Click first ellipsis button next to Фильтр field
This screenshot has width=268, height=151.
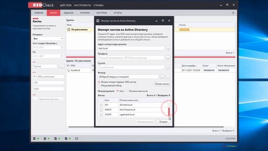[162, 77]
